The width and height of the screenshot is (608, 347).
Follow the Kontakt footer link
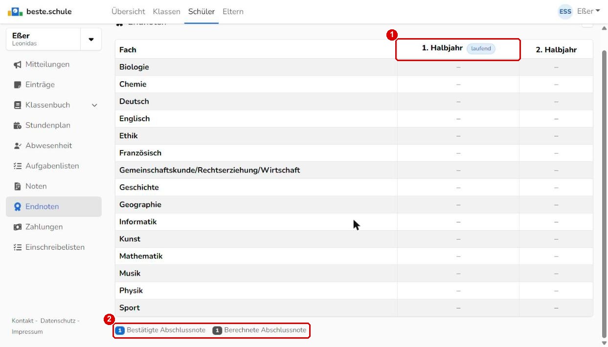23,321
